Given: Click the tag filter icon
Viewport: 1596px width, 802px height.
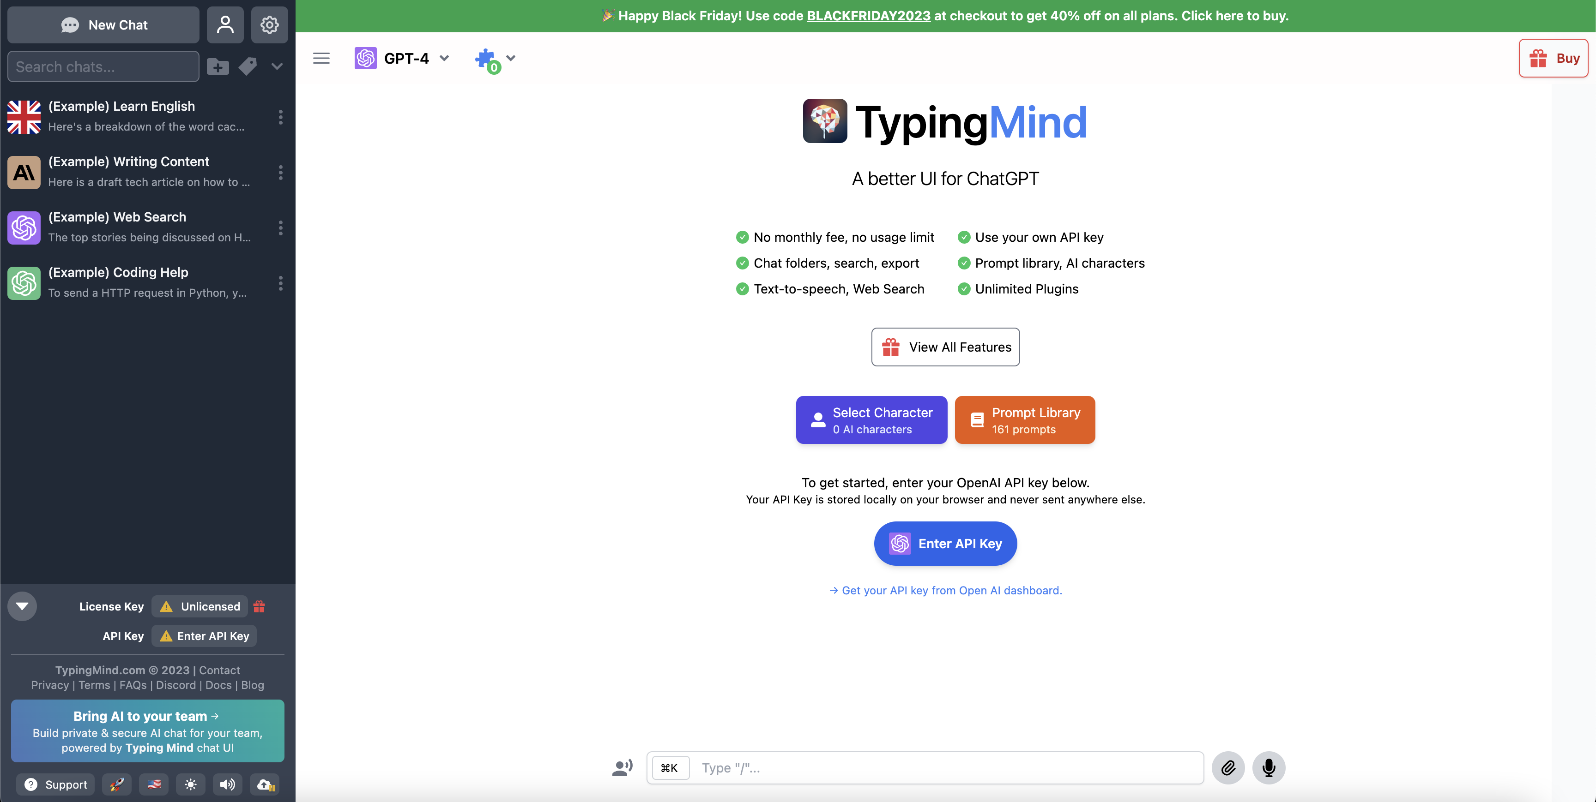Looking at the screenshot, I should pos(247,66).
